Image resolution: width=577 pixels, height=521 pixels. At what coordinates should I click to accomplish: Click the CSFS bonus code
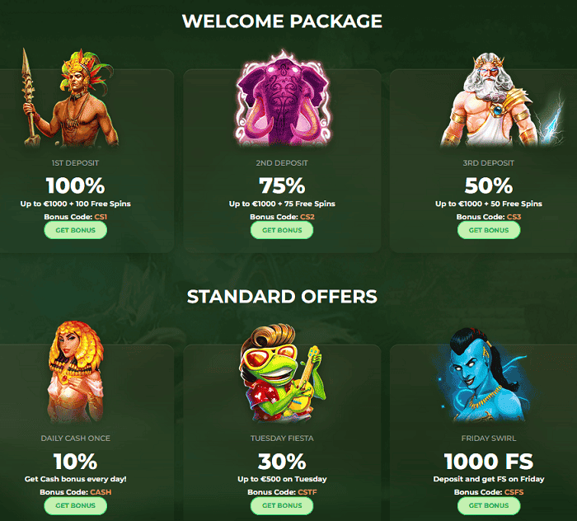point(514,492)
